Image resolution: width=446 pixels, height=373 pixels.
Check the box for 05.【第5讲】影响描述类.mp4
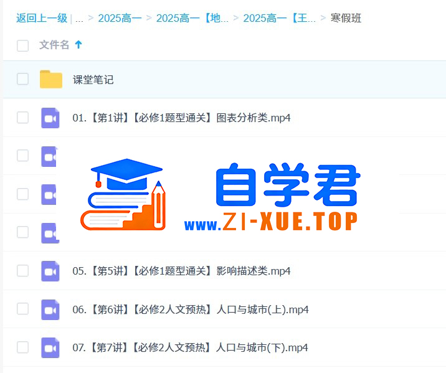pos(23,271)
